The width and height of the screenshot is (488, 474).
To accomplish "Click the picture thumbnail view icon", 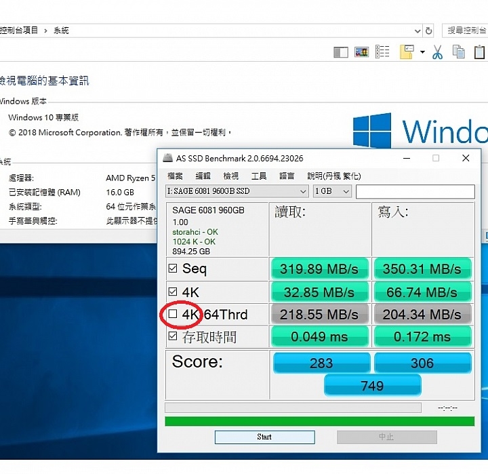I will tap(362, 52).
